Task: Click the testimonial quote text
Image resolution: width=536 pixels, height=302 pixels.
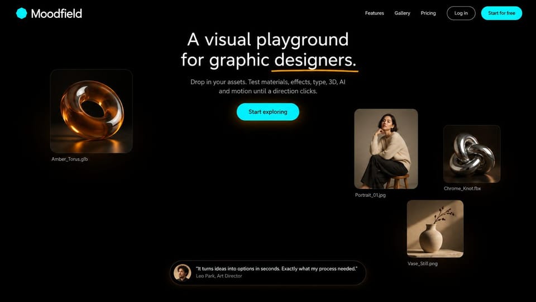Action: pos(276,269)
